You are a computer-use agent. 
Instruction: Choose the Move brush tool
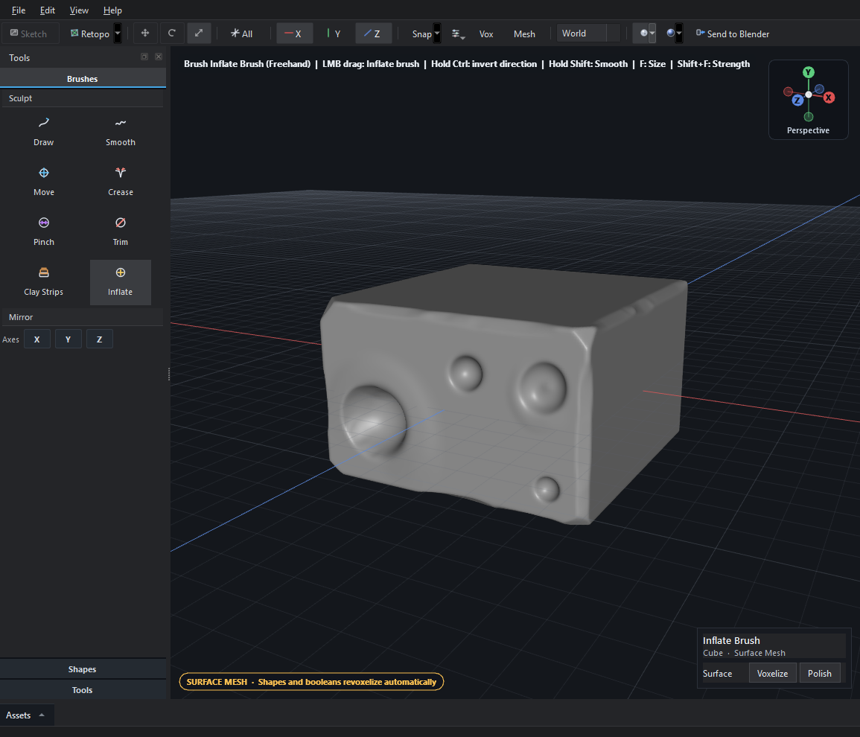pos(43,182)
